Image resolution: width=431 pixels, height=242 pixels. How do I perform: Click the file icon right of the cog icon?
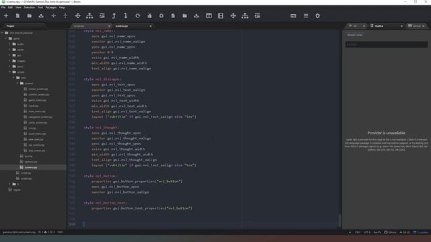point(173,16)
